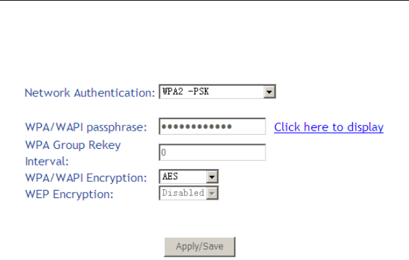
Task: Click the Network Authentication label
Action: coord(90,93)
